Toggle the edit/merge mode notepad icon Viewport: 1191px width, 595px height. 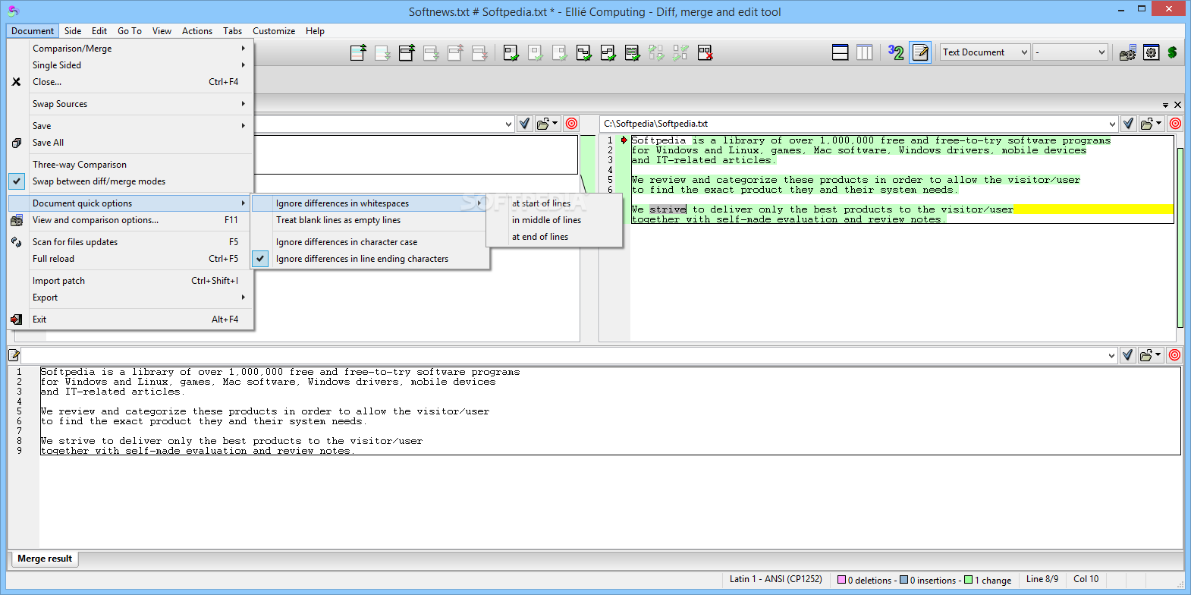921,52
